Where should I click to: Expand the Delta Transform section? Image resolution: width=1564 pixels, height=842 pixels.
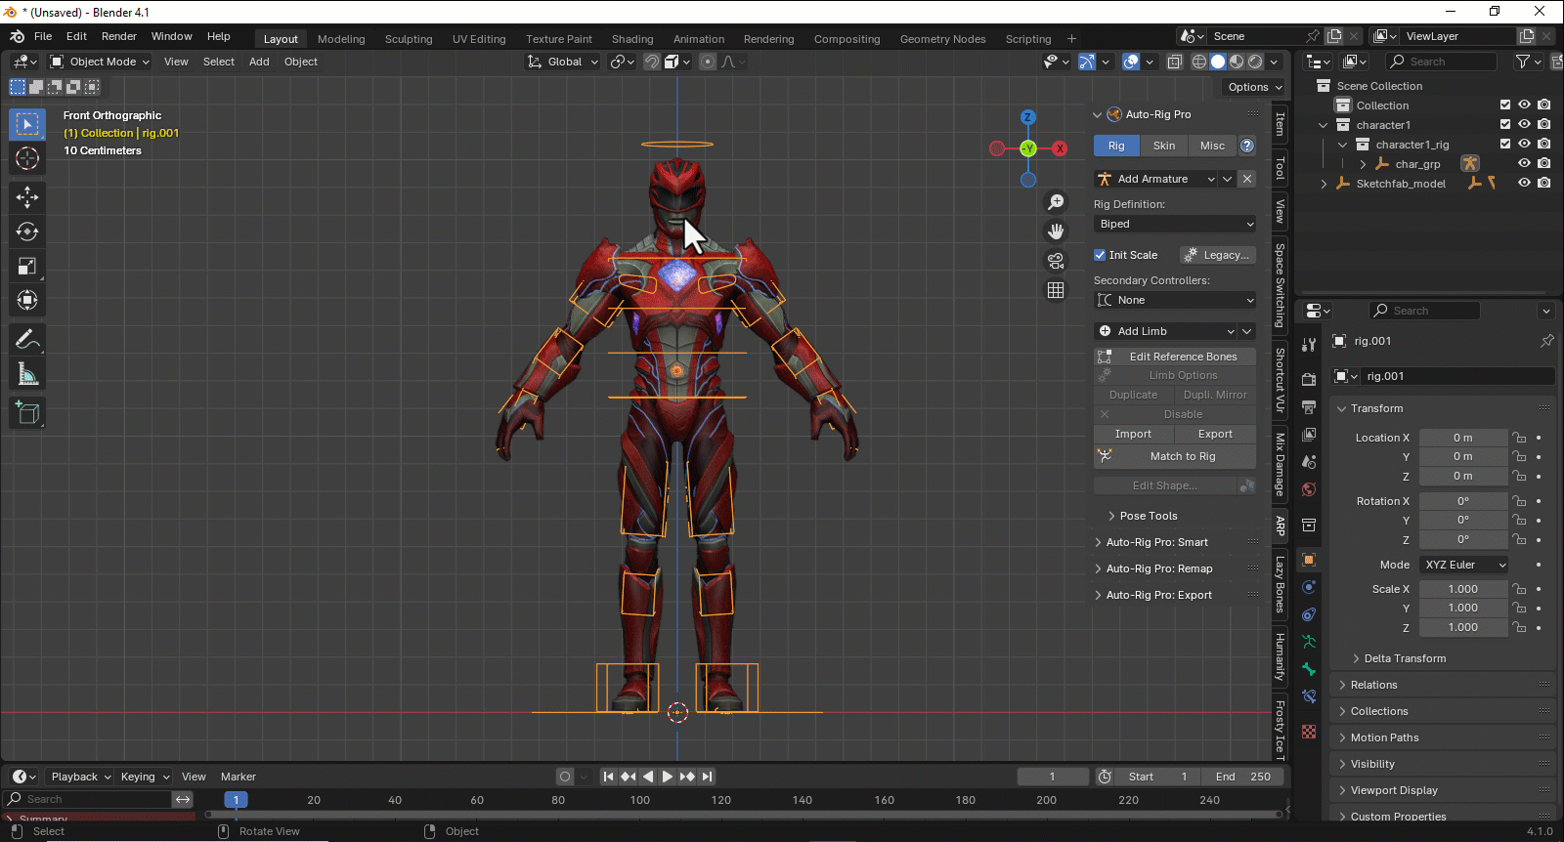tap(1405, 658)
